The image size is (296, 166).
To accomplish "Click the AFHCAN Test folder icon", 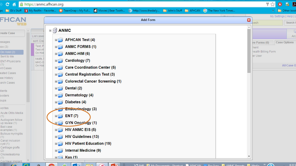I will pyautogui.click(x=60, y=40).
